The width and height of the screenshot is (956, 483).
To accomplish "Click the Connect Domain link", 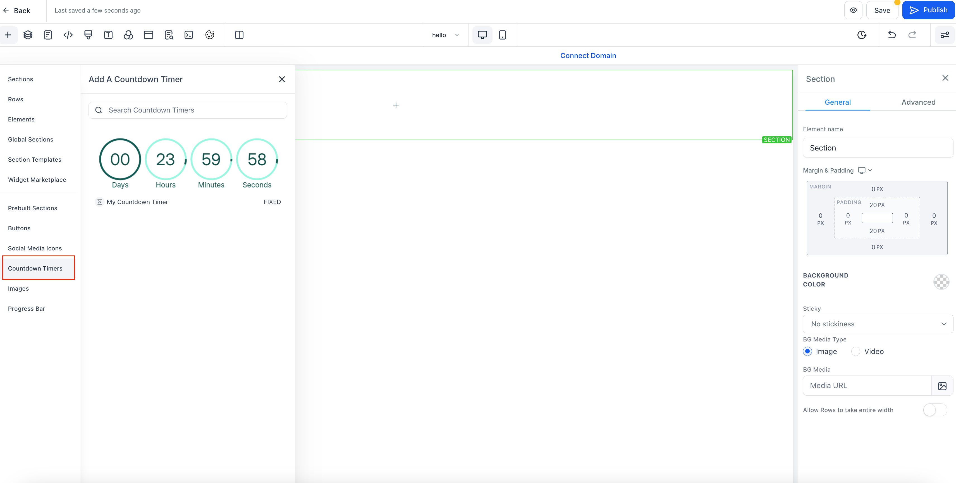I will [588, 56].
